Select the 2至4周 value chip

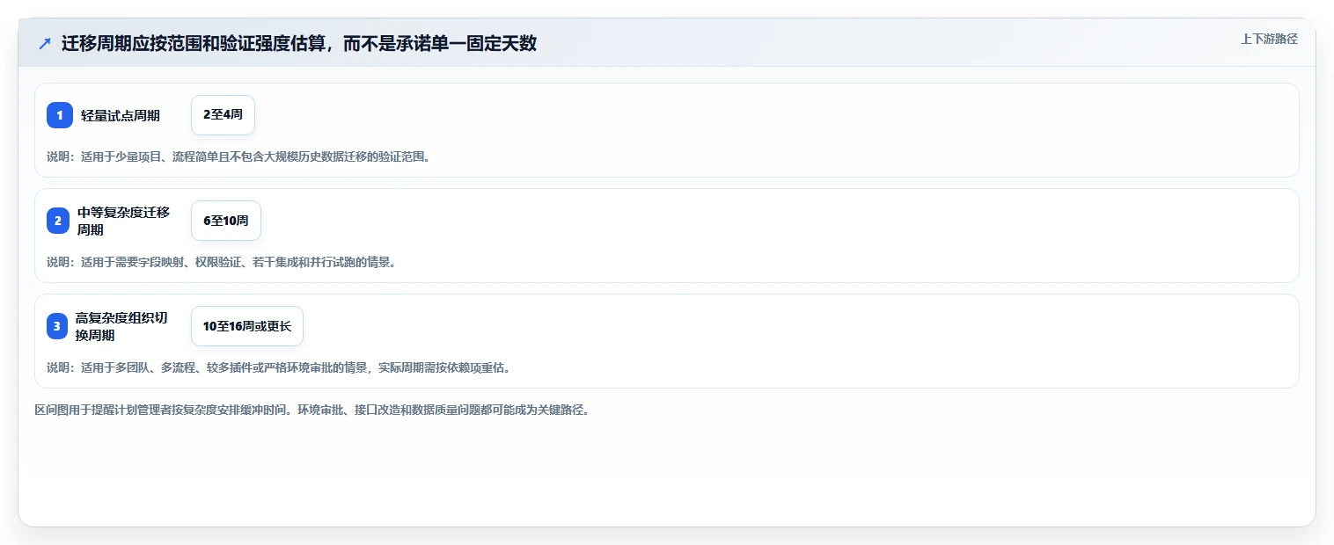(x=223, y=115)
